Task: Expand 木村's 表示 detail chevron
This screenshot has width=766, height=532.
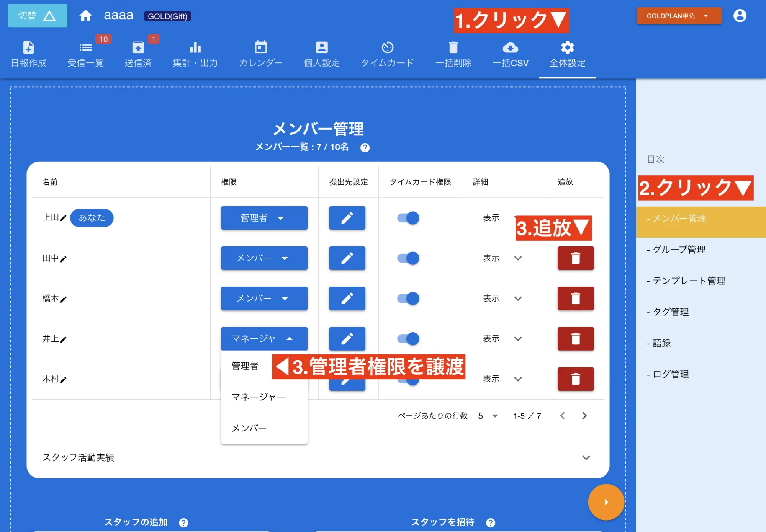Action: pyautogui.click(x=518, y=379)
